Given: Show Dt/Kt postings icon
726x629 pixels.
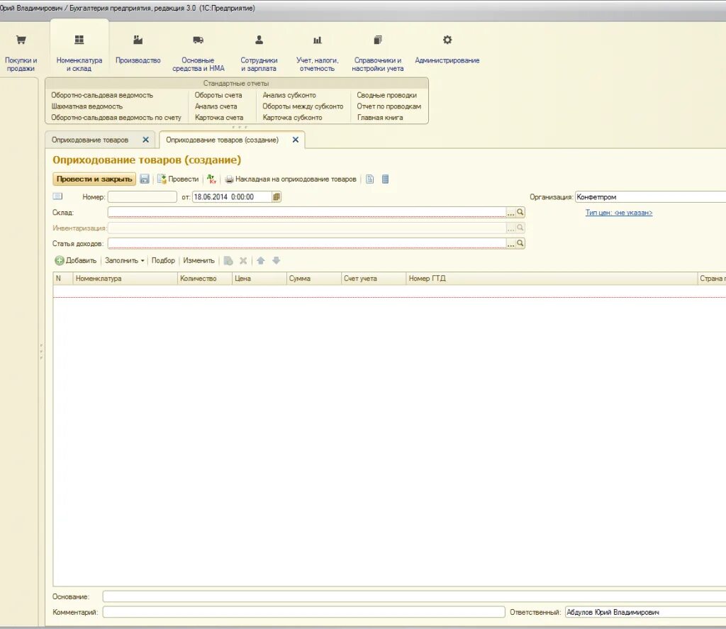Looking at the screenshot, I should coord(211,179).
